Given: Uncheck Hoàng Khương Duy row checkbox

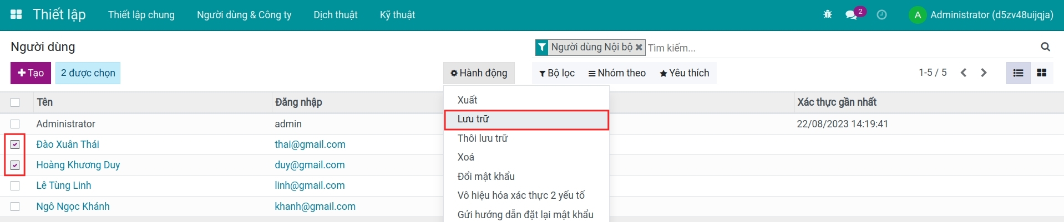Looking at the screenshot, I should point(15,165).
